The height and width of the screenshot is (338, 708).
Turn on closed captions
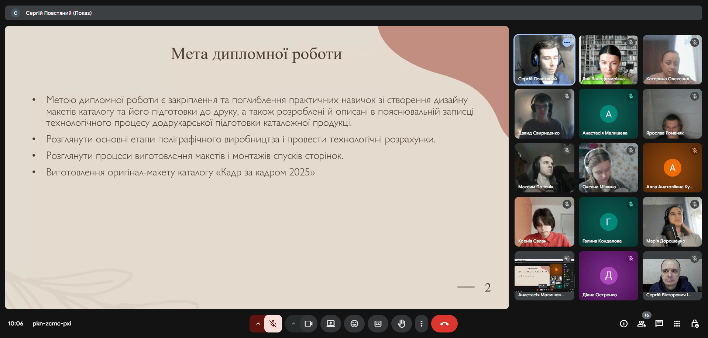tap(378, 324)
